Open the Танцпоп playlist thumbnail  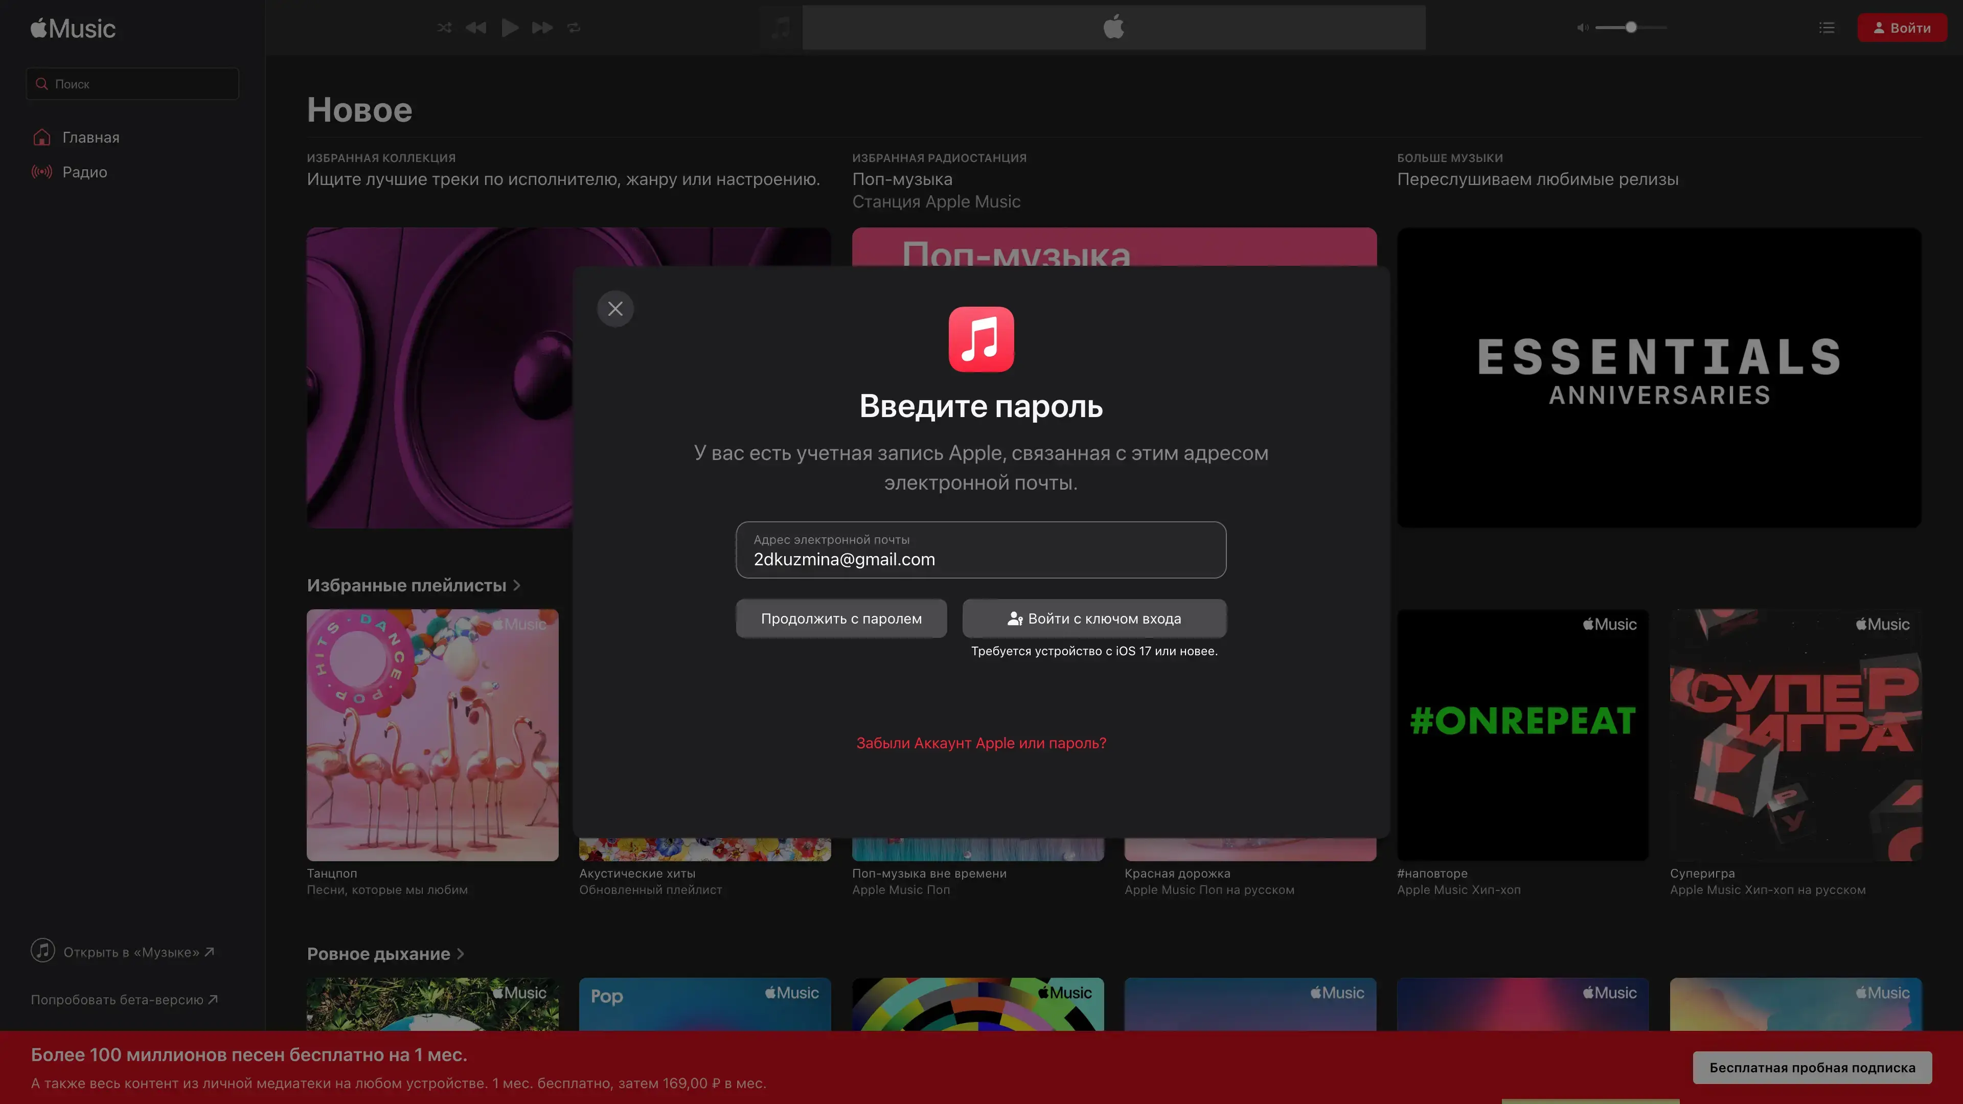[x=432, y=734]
